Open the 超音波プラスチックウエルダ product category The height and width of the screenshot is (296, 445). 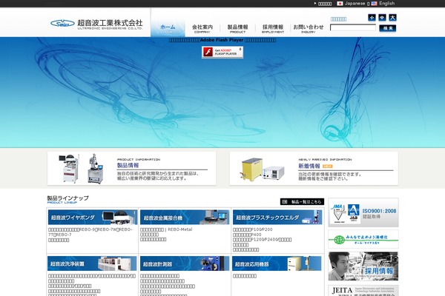pos(277,218)
